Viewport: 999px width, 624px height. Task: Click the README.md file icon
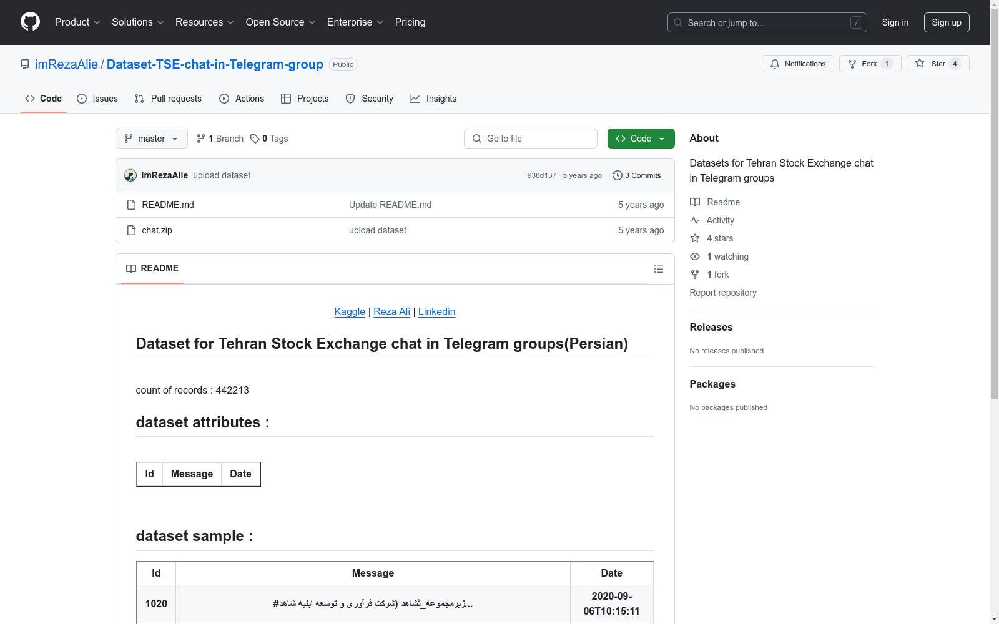pos(131,205)
